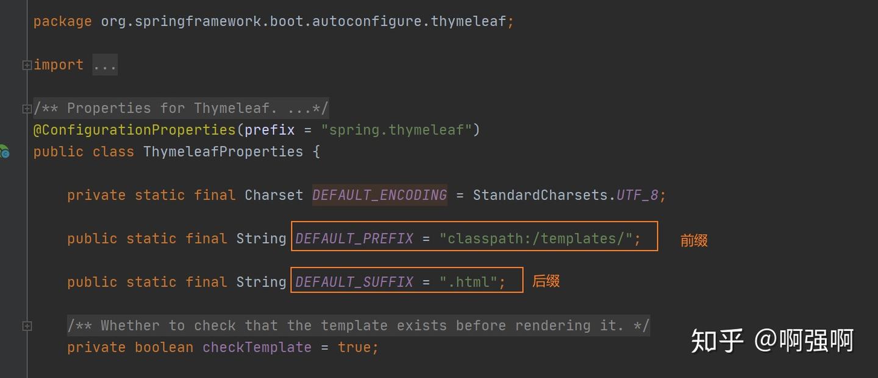Click the StandardCharsets.UTF_8 reference
This screenshot has height=378, width=878.
567,195
